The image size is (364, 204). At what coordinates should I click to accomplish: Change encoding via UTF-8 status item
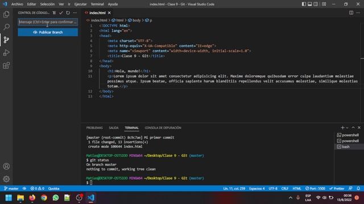coord(273,189)
